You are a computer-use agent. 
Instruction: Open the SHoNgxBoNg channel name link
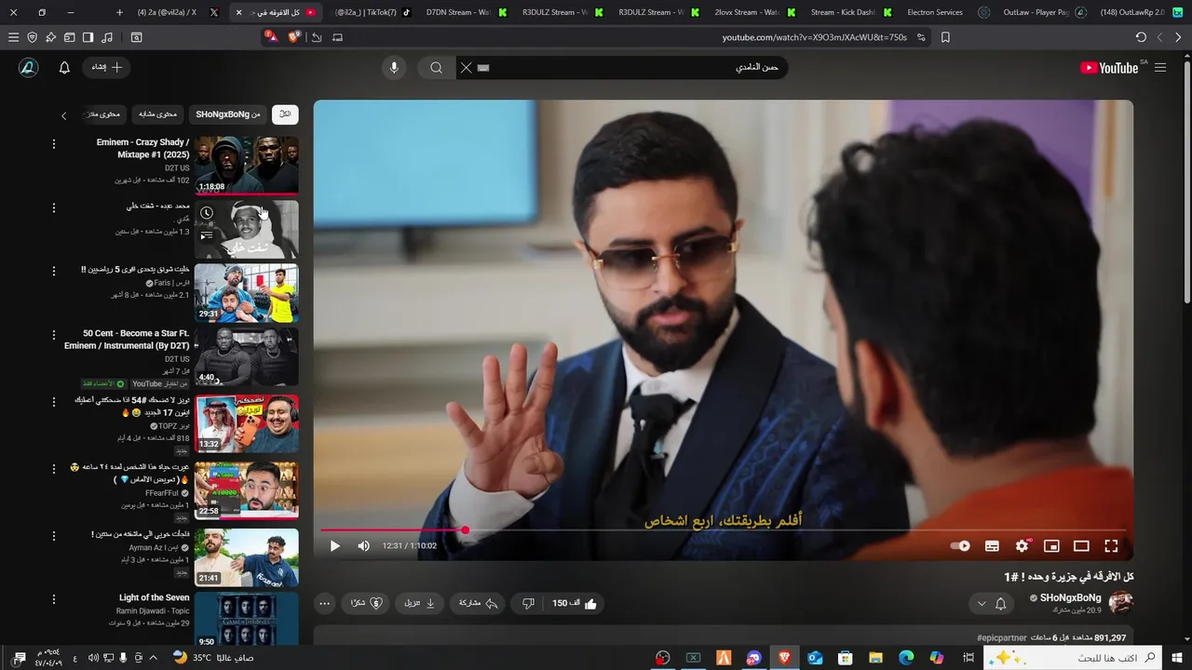pos(1070,597)
